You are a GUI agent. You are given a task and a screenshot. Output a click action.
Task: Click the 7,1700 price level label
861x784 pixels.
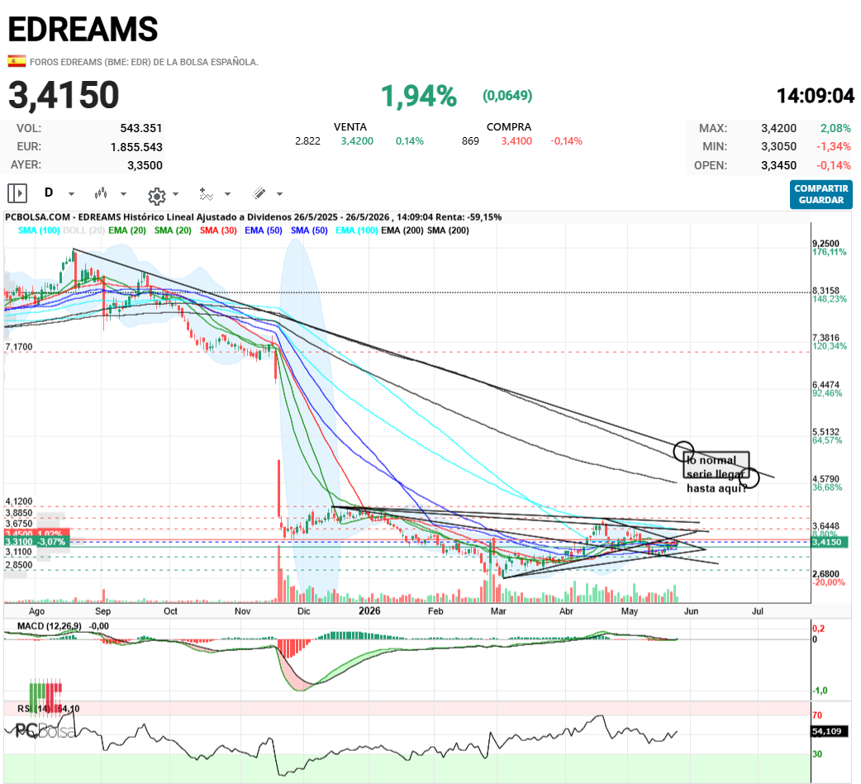tap(19, 347)
